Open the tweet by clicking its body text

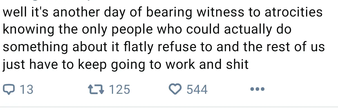coord(164,39)
